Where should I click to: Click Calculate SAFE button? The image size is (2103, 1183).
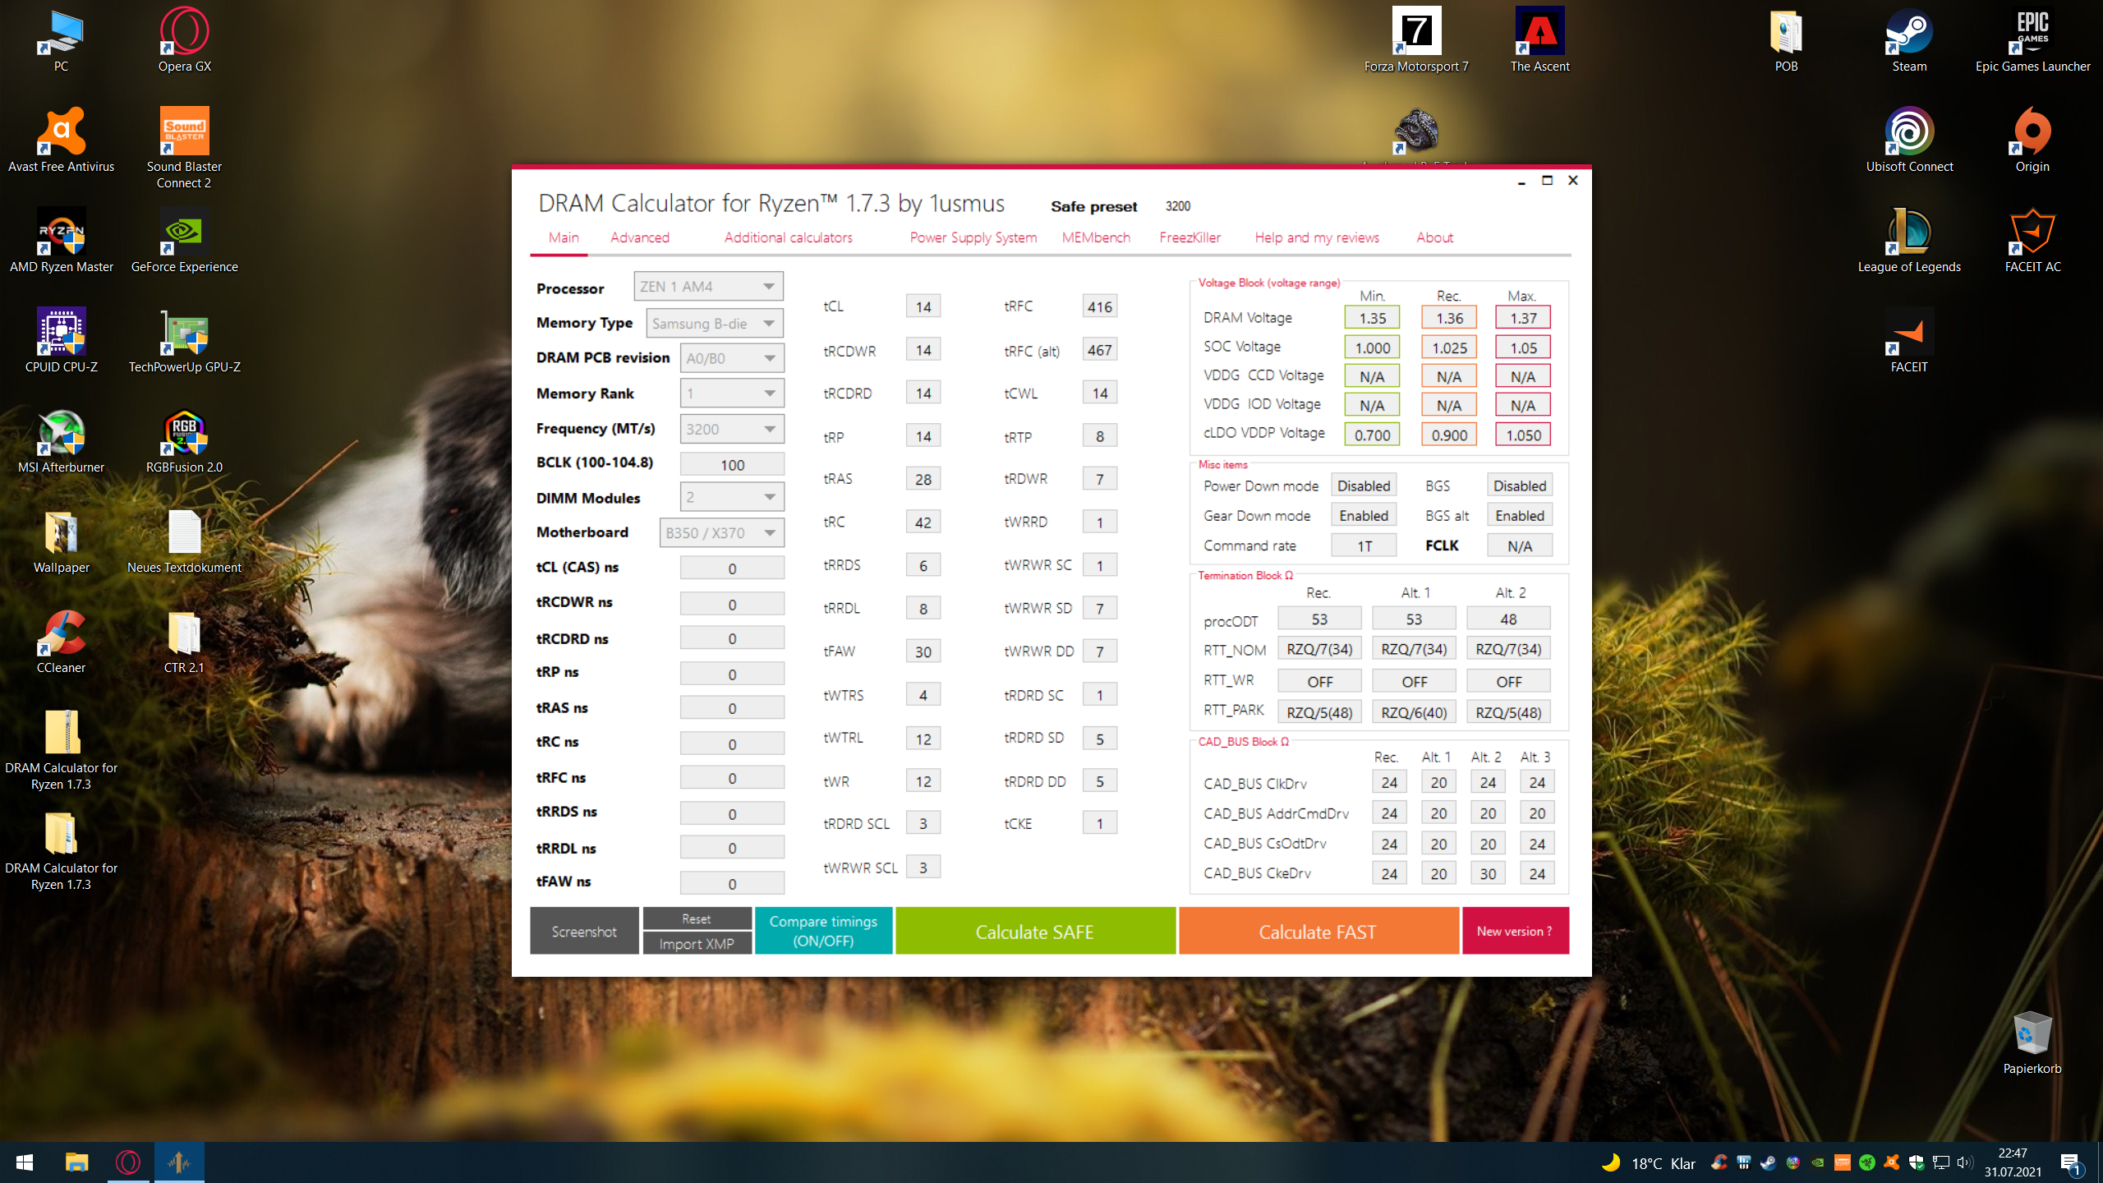coord(1034,932)
